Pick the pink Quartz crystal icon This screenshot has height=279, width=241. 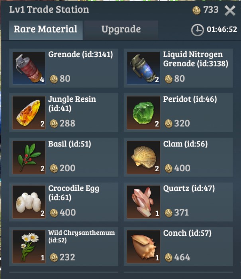143,202
